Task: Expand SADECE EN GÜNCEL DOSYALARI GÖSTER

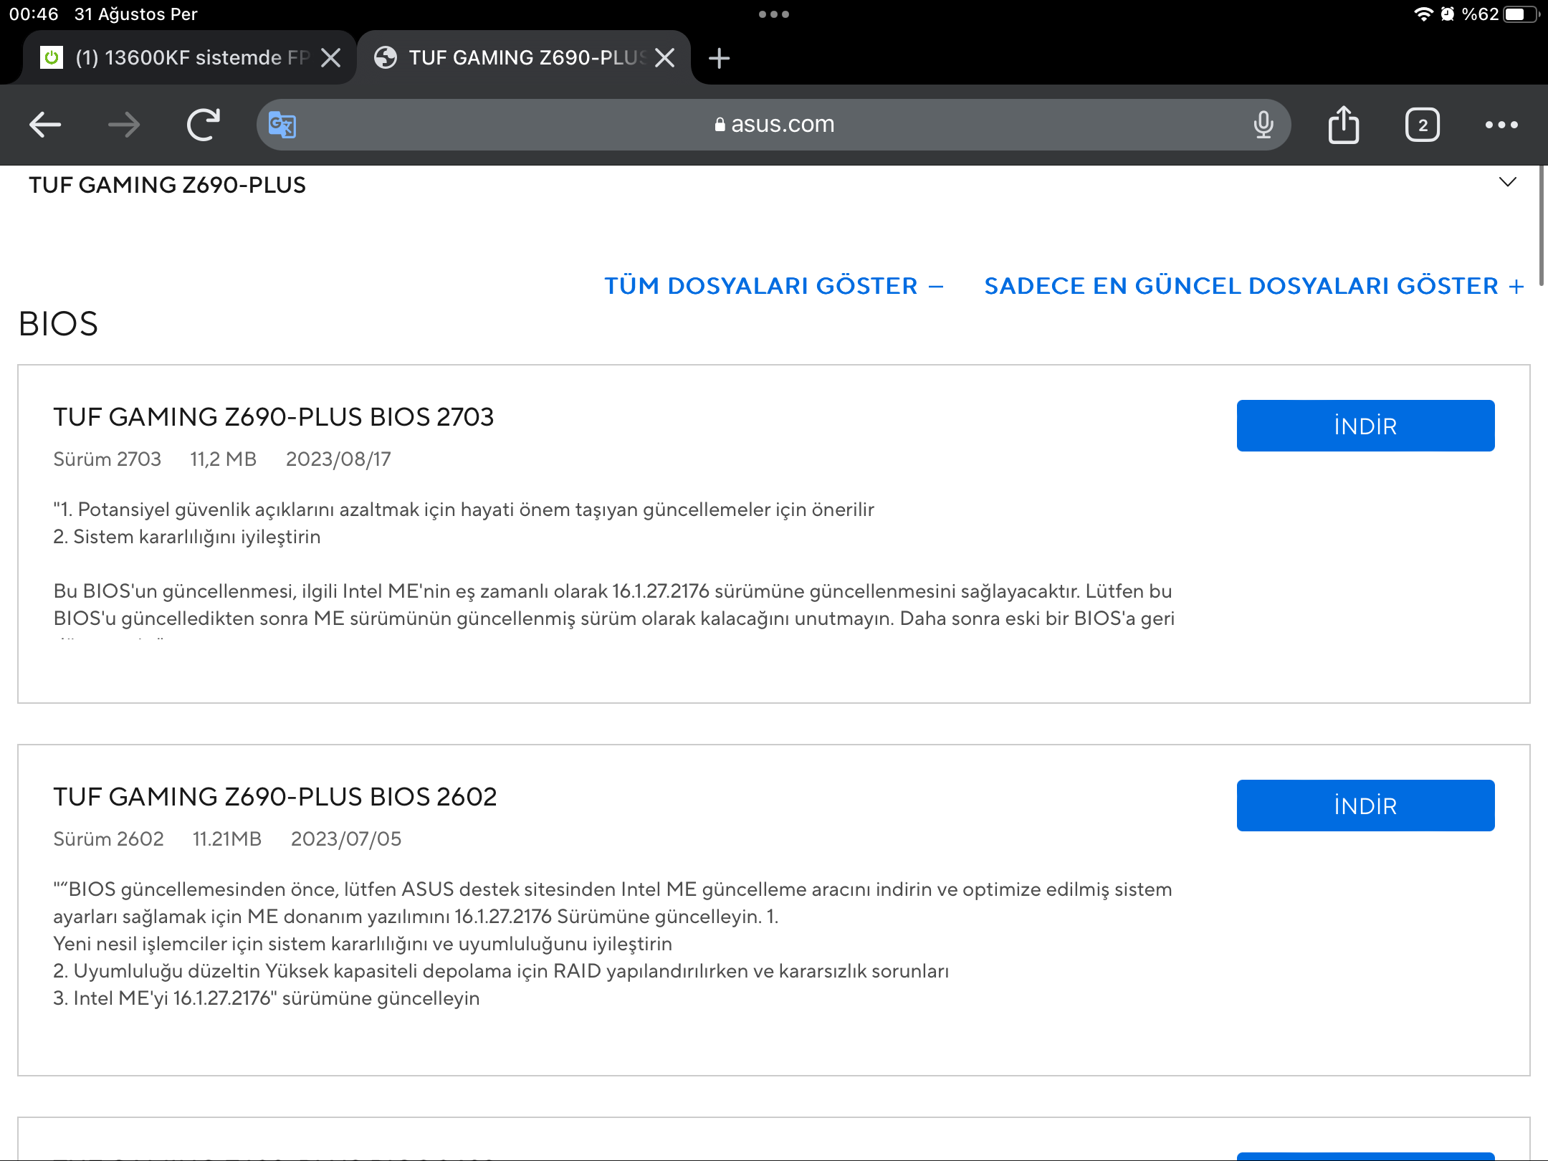Action: click(1253, 286)
